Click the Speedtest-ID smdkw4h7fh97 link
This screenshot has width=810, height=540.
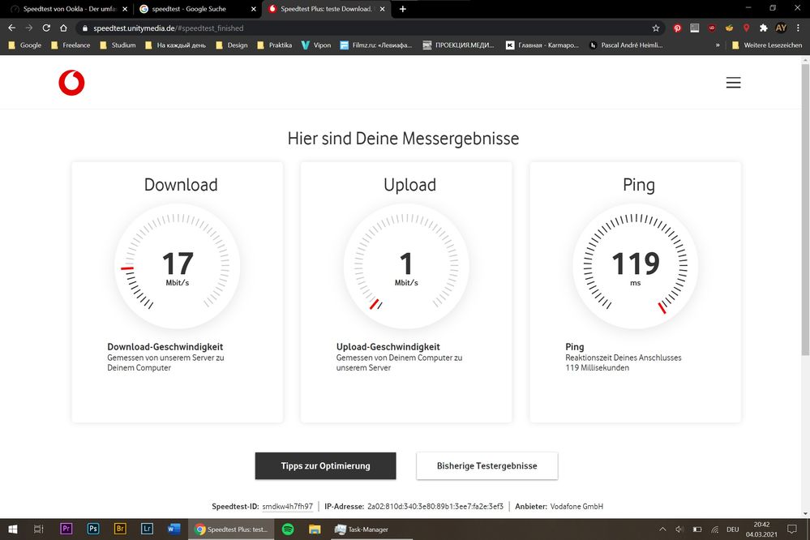coord(286,505)
